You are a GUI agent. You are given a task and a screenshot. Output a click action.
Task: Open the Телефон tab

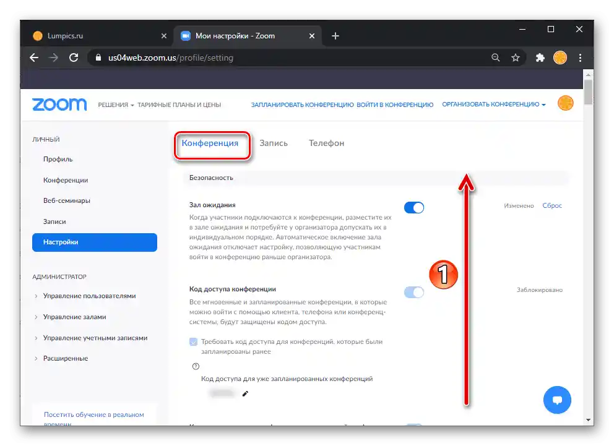[326, 143]
